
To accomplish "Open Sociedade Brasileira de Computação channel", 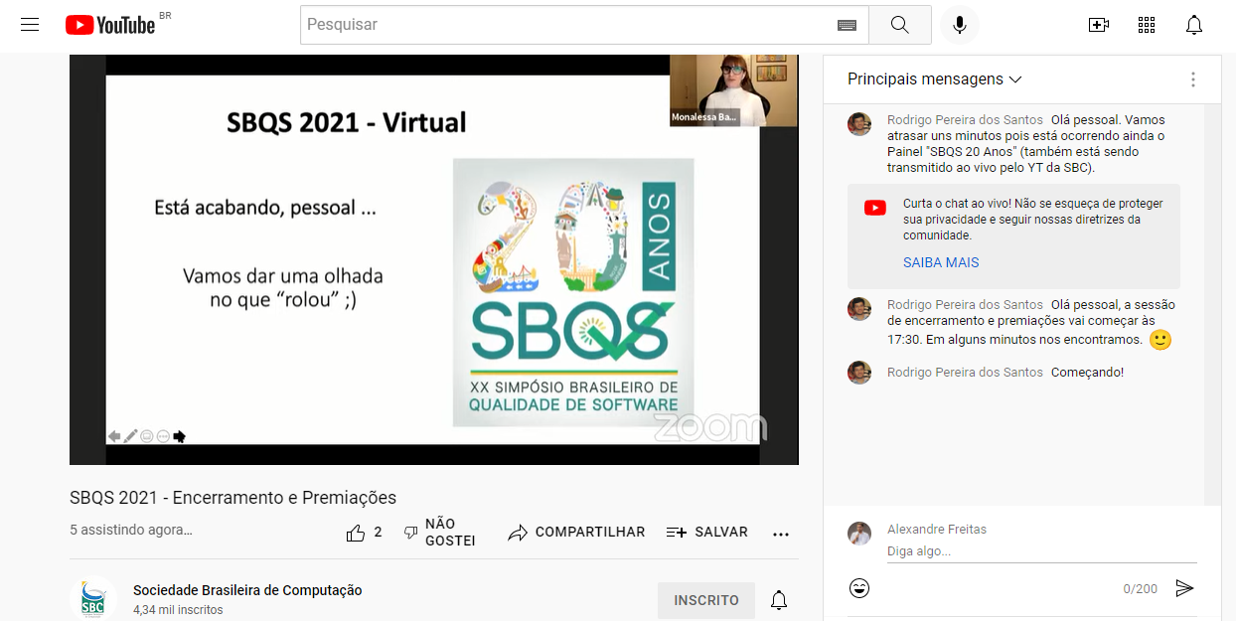I will pos(247,590).
